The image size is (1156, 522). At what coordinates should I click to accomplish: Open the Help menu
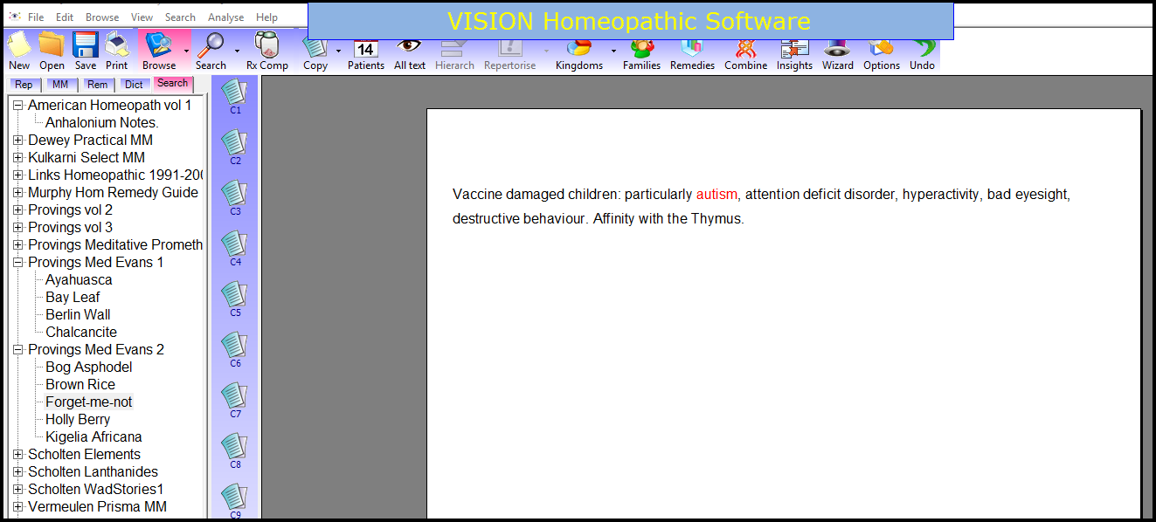(x=267, y=17)
